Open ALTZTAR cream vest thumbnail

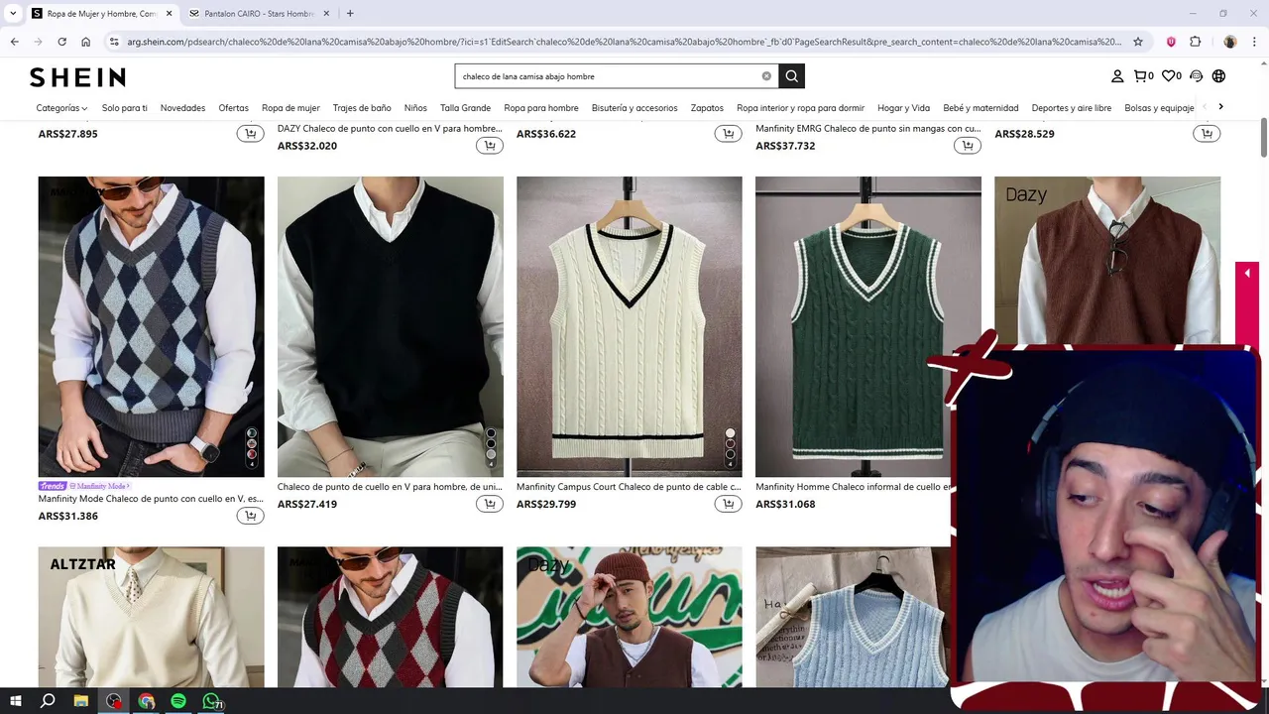(151, 617)
